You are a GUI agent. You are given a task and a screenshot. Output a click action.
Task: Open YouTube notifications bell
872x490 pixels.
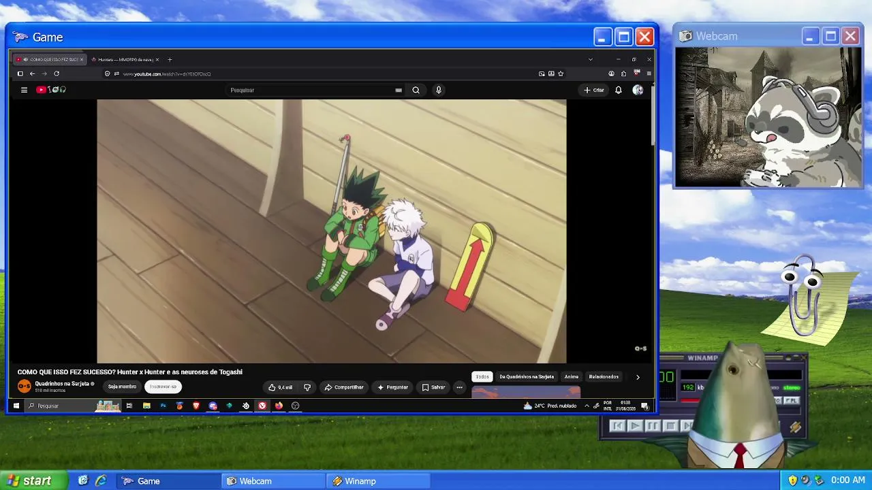click(619, 90)
